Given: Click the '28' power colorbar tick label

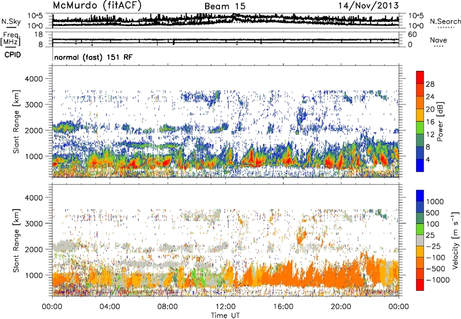Looking at the screenshot, I should [x=430, y=84].
